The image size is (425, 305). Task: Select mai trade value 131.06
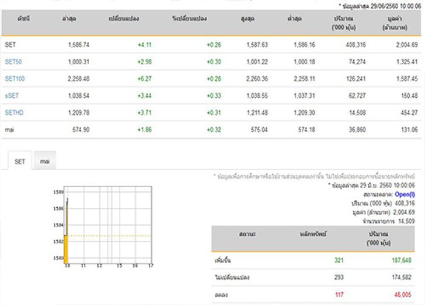[x=409, y=130]
